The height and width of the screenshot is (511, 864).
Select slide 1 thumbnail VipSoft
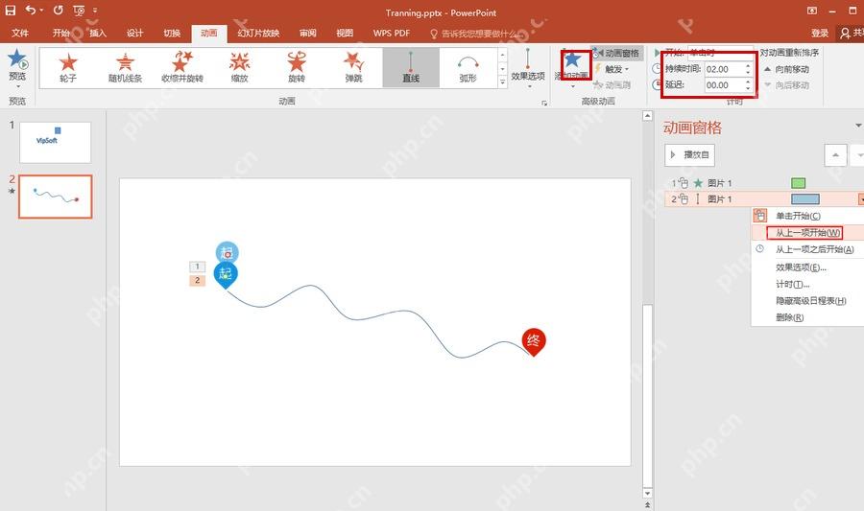[55, 143]
